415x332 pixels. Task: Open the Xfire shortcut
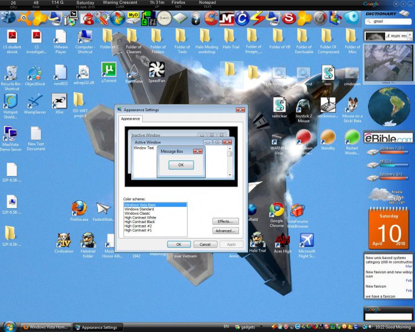coord(59,104)
